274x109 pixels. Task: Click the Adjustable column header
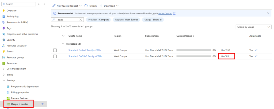click(255, 36)
